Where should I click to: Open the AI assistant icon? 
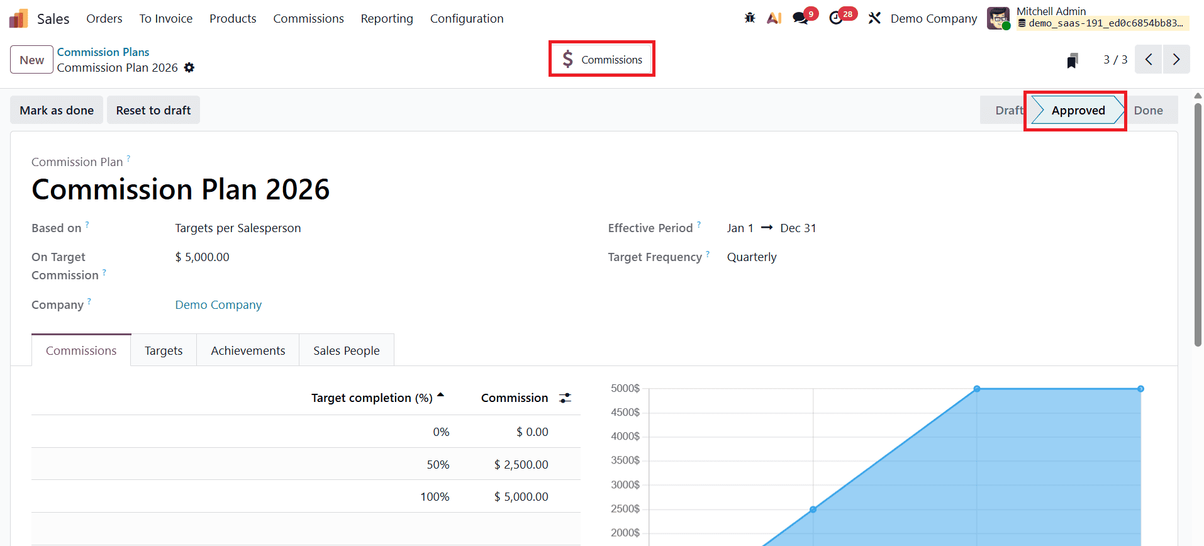(774, 18)
